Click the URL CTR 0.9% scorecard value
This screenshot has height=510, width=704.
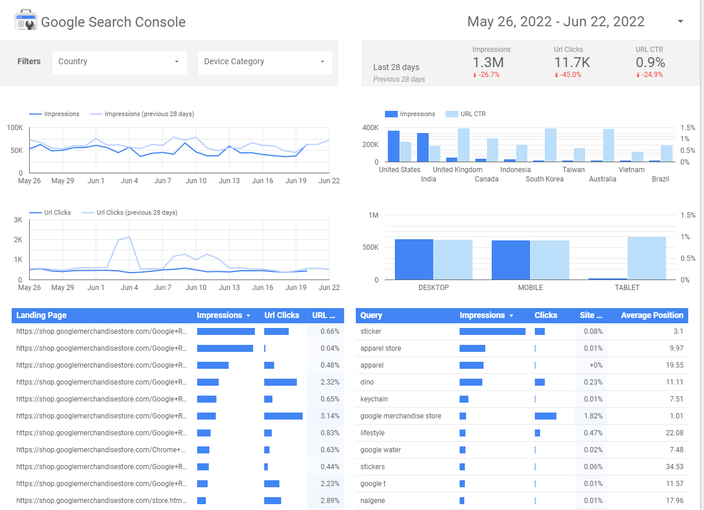650,63
